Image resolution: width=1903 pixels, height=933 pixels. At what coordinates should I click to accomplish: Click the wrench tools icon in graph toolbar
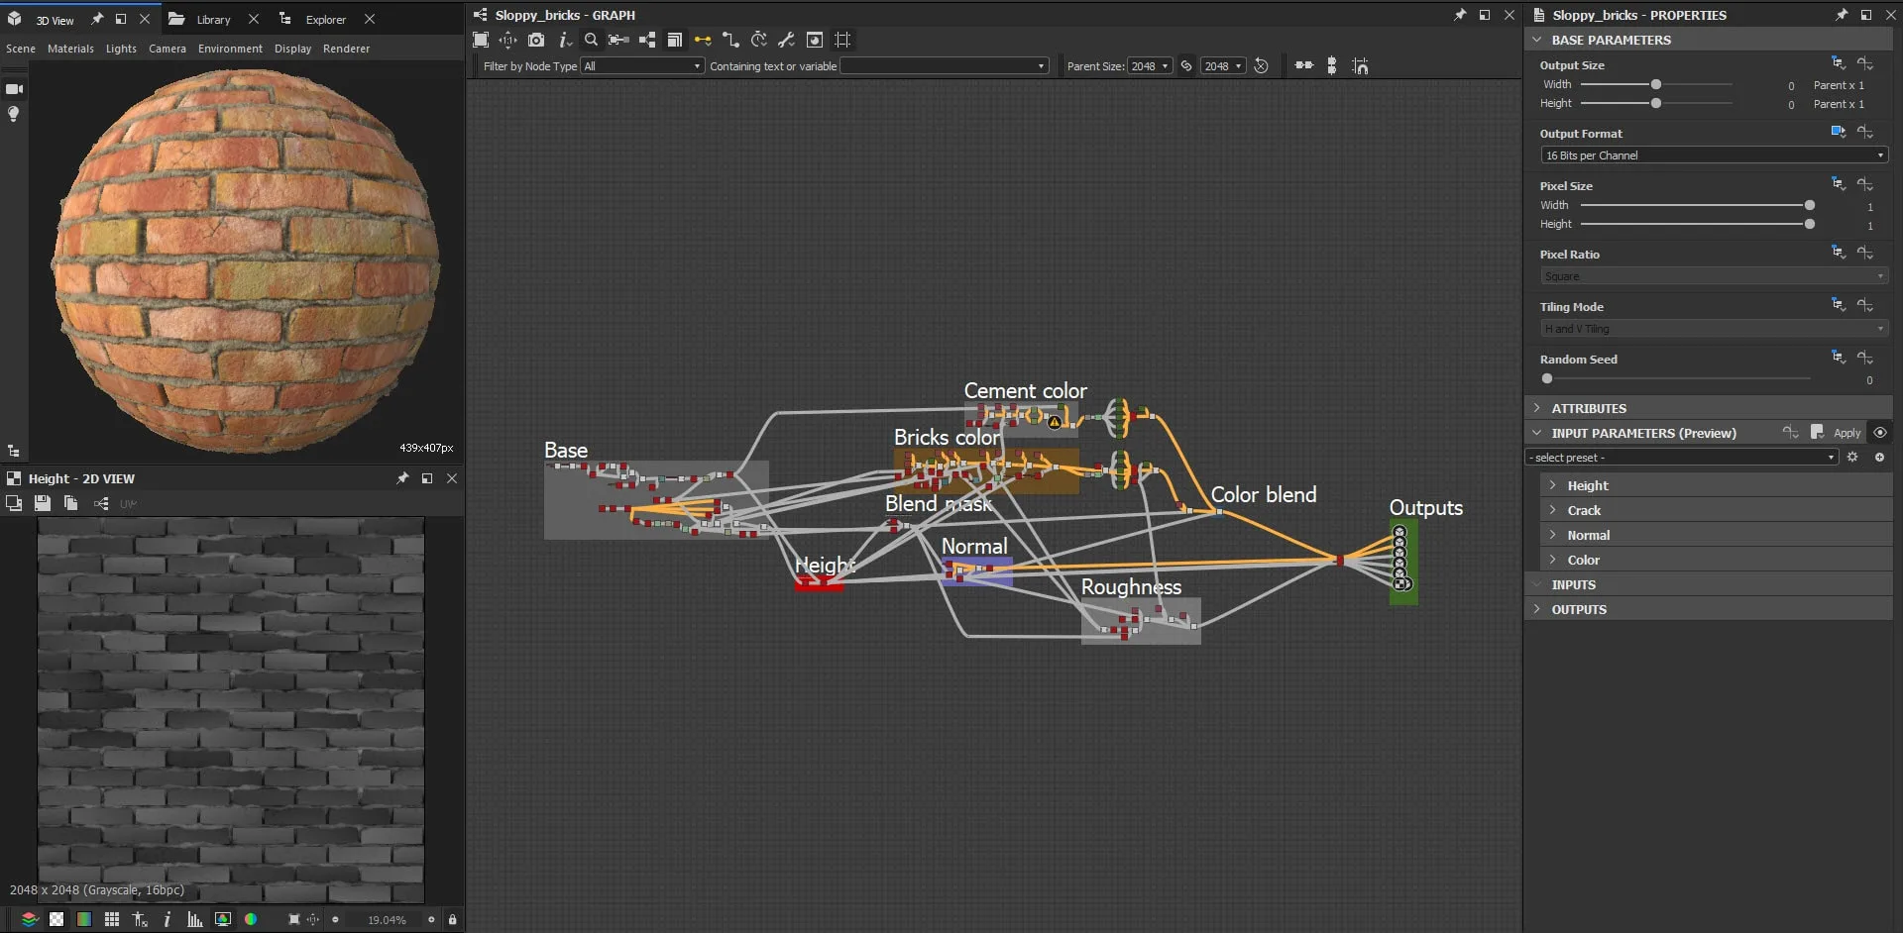pos(786,40)
